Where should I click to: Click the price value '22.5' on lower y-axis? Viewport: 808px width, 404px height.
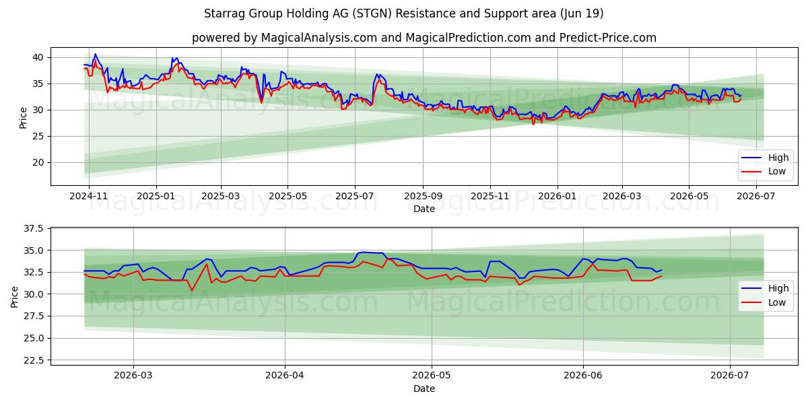click(34, 360)
